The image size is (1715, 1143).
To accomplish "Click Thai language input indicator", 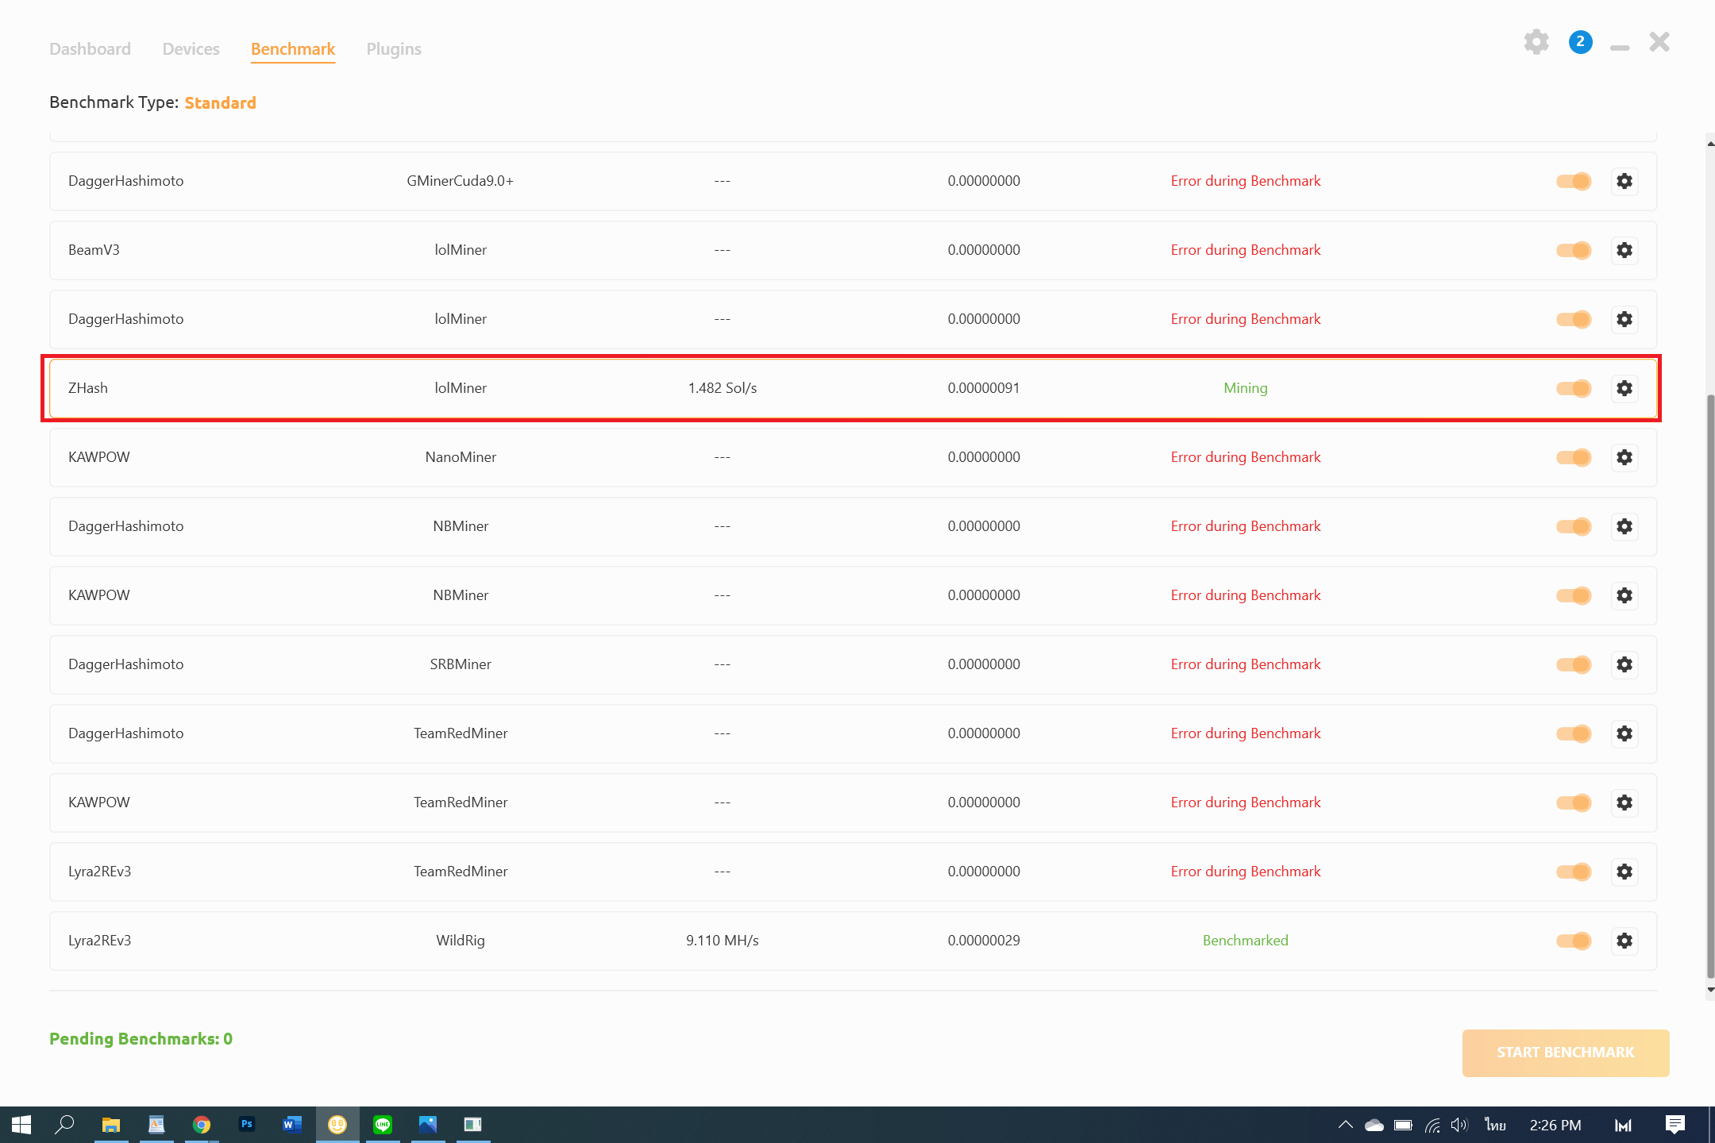I will pos(1496,1125).
